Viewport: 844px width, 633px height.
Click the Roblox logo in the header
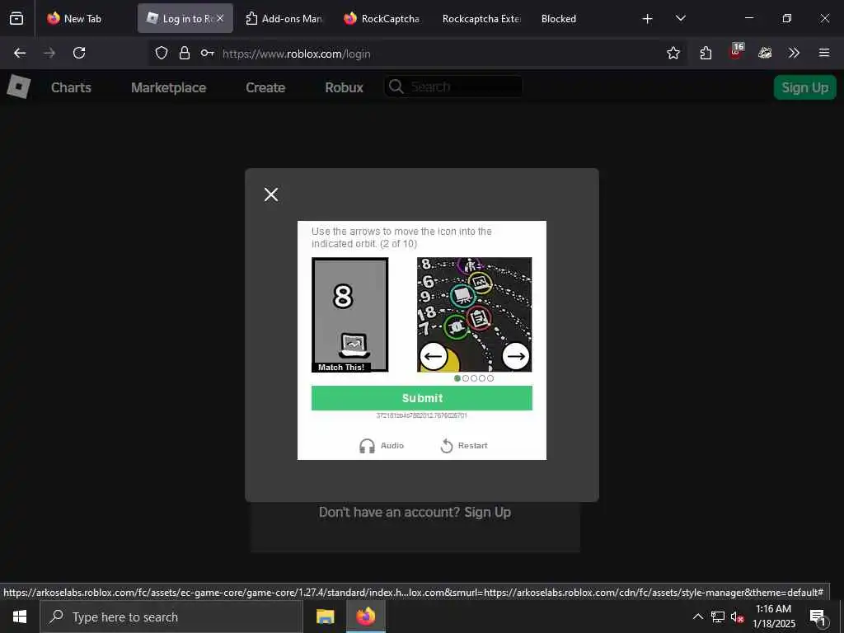18,87
